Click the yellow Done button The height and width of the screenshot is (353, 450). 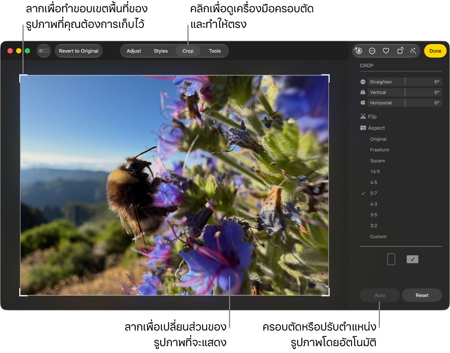point(435,51)
